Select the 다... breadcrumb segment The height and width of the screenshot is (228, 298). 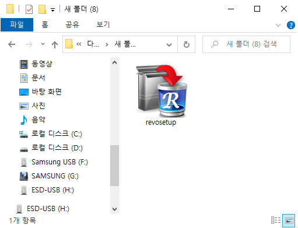pyautogui.click(x=93, y=44)
